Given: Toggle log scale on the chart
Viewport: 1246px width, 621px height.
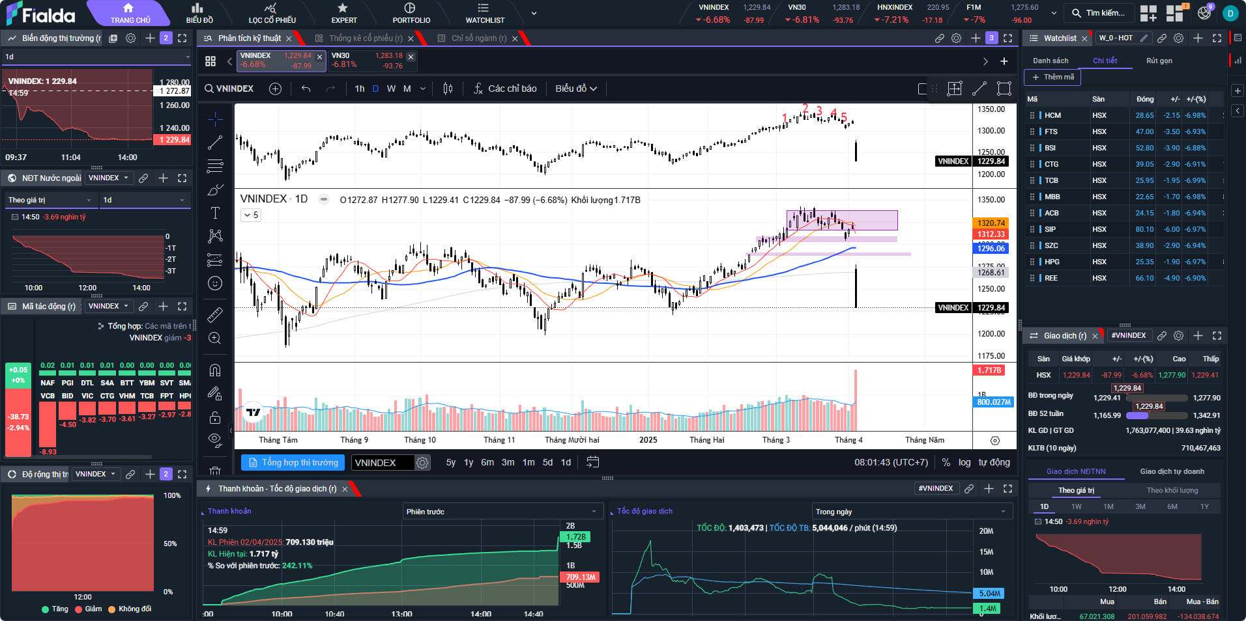Looking at the screenshot, I should pos(964,462).
